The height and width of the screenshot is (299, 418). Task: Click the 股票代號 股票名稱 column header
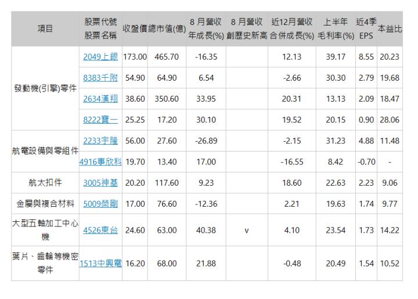[100, 28]
